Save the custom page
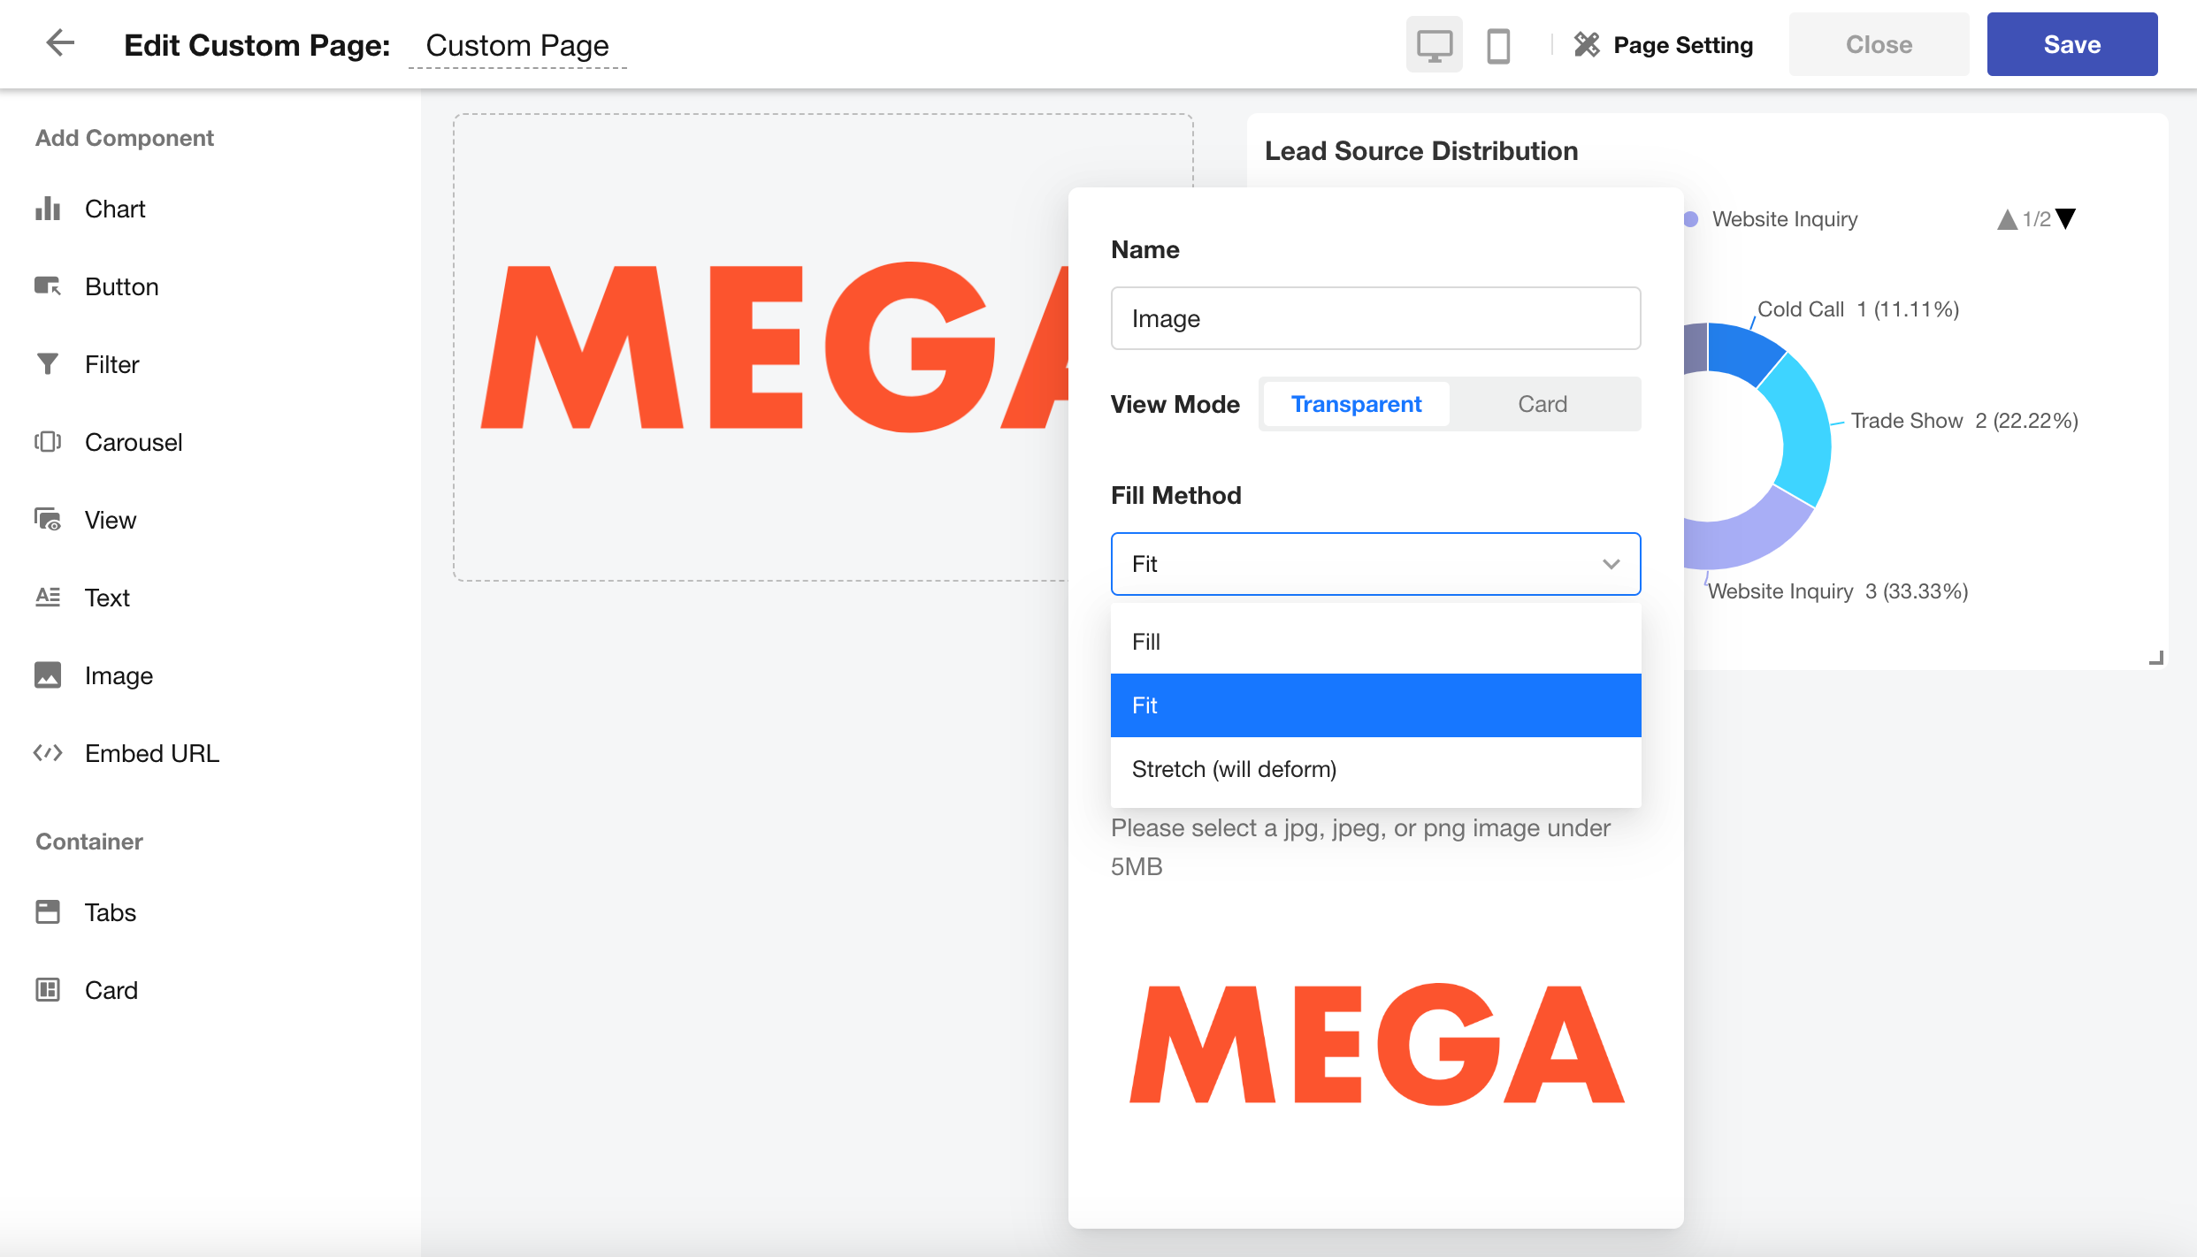 coord(2071,45)
